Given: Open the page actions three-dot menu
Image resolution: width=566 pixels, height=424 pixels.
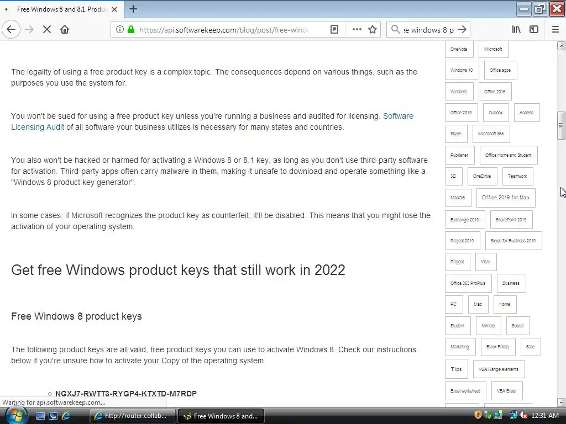Looking at the screenshot, I should click(x=357, y=30).
